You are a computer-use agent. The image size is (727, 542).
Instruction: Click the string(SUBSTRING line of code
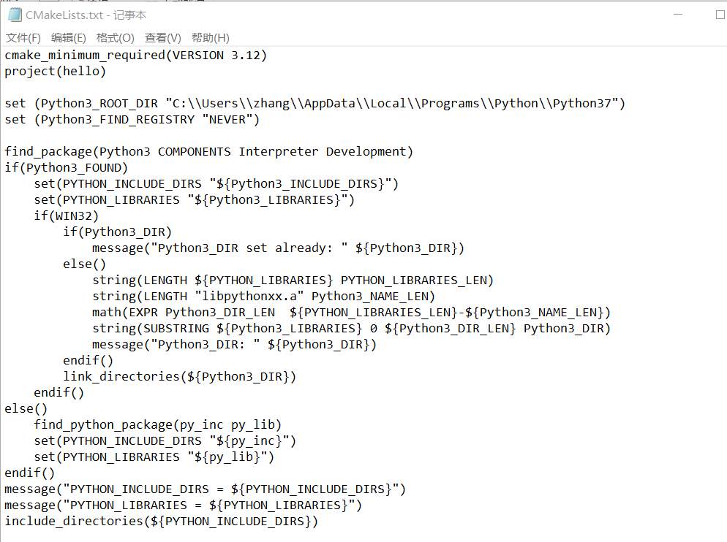click(x=351, y=329)
